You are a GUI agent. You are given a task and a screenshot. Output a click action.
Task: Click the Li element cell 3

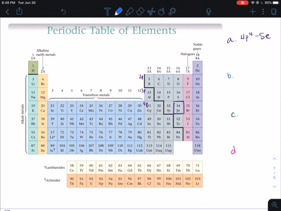(x=33, y=81)
